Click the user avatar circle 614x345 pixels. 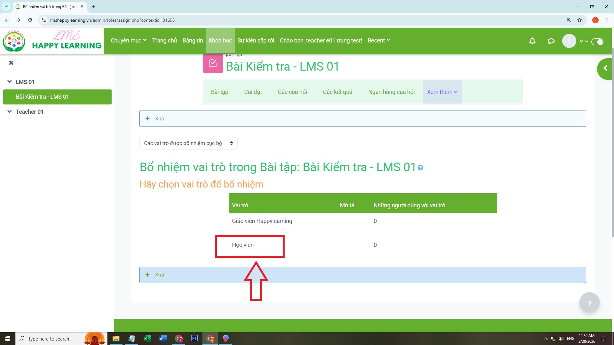click(x=569, y=41)
